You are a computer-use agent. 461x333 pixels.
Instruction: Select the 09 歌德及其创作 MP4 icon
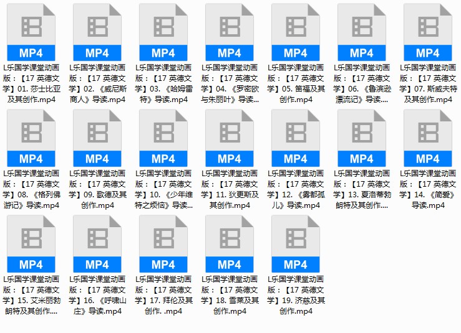(x=97, y=138)
